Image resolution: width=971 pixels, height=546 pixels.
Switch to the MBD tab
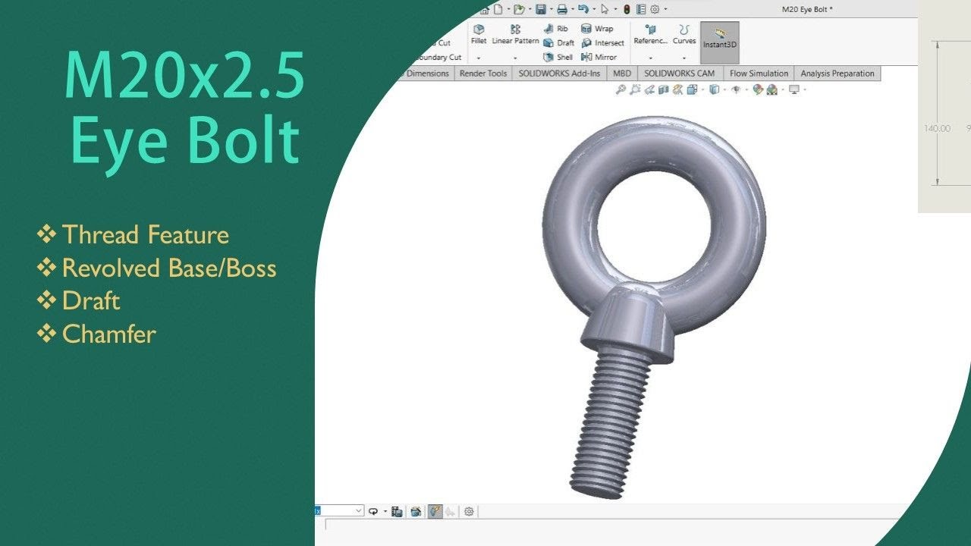tap(621, 74)
